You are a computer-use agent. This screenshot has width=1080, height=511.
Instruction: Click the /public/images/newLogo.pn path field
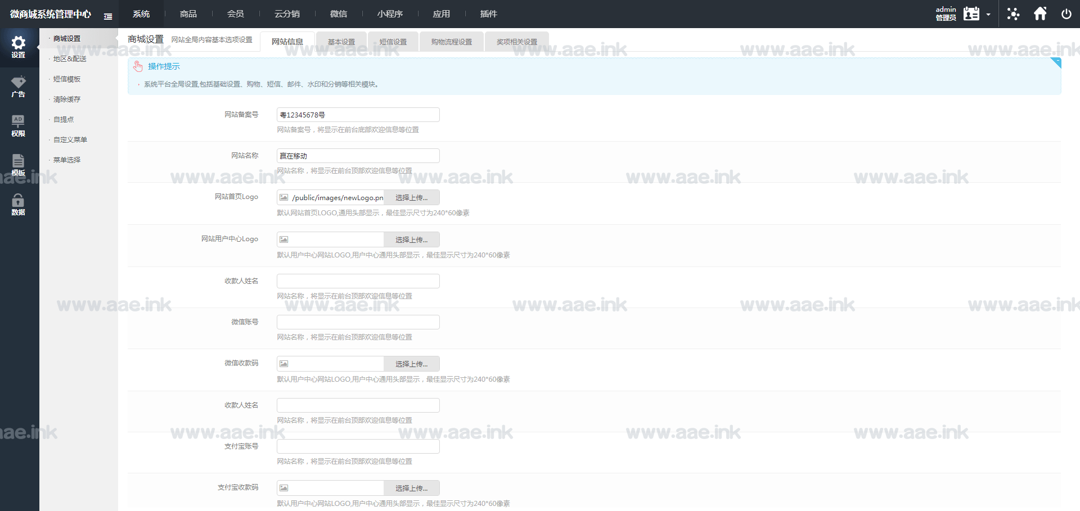337,197
